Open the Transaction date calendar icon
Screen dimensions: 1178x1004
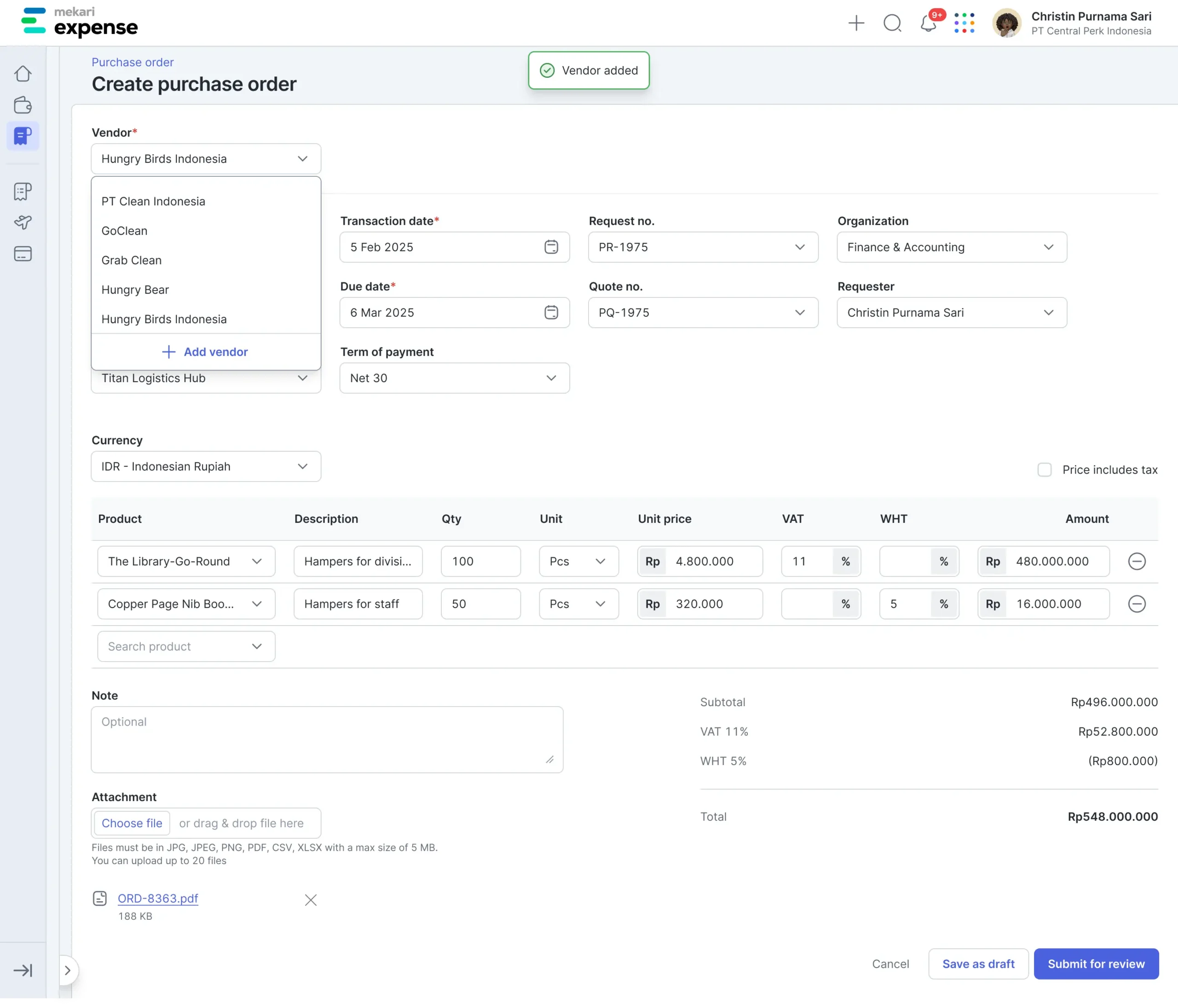[x=551, y=247]
